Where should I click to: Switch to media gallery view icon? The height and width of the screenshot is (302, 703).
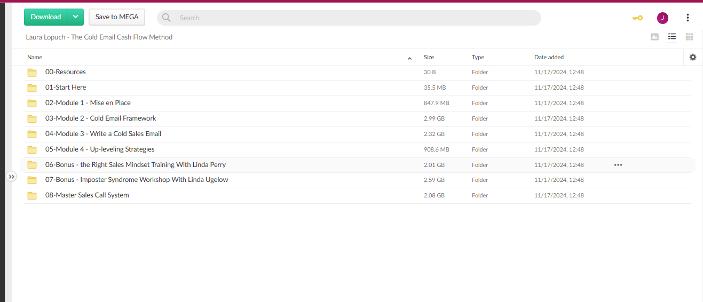[x=654, y=37]
